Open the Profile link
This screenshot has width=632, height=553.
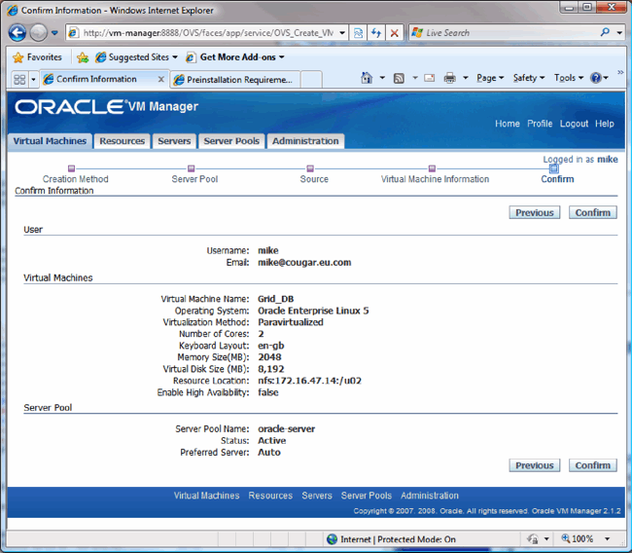click(540, 124)
